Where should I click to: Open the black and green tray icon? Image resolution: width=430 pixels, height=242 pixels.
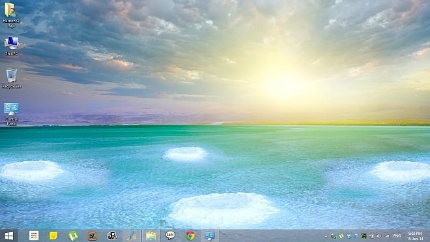click(x=364, y=236)
